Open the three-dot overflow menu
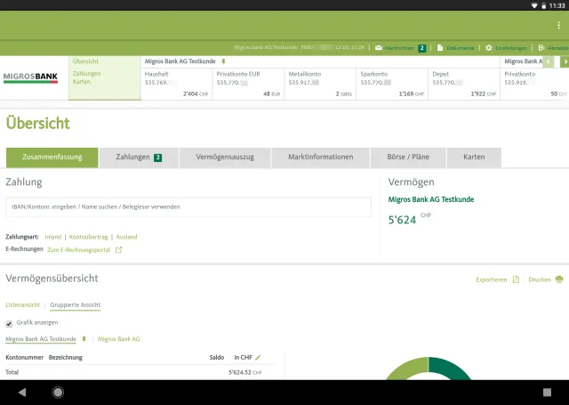The width and height of the screenshot is (569, 405). (x=558, y=25)
